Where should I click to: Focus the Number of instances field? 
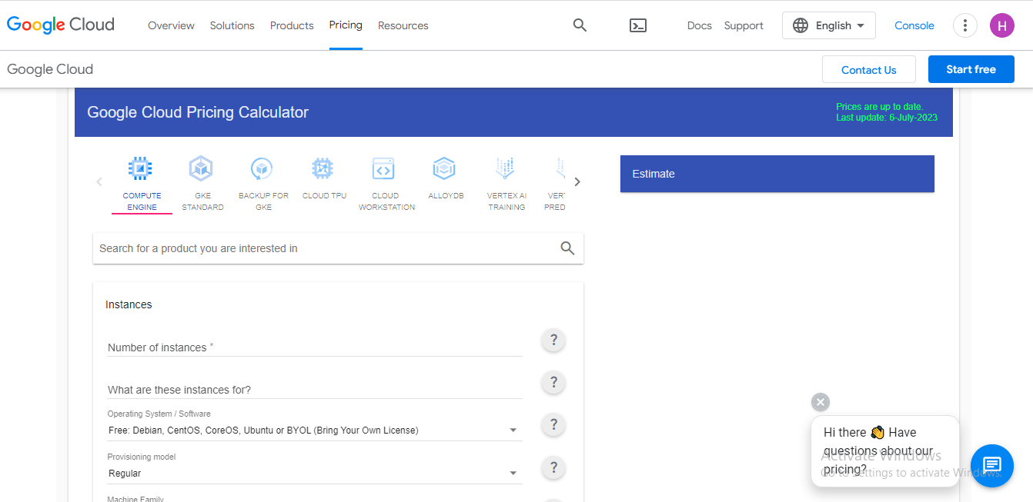coord(315,347)
